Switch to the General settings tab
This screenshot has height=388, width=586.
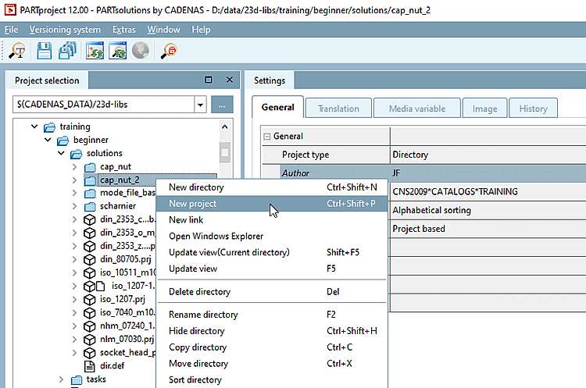coord(277,108)
